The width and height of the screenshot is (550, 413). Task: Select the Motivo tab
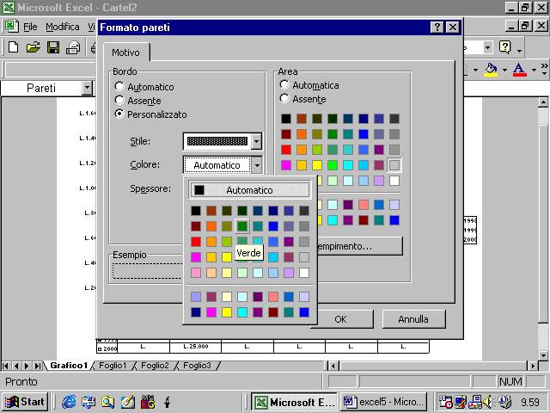click(125, 52)
